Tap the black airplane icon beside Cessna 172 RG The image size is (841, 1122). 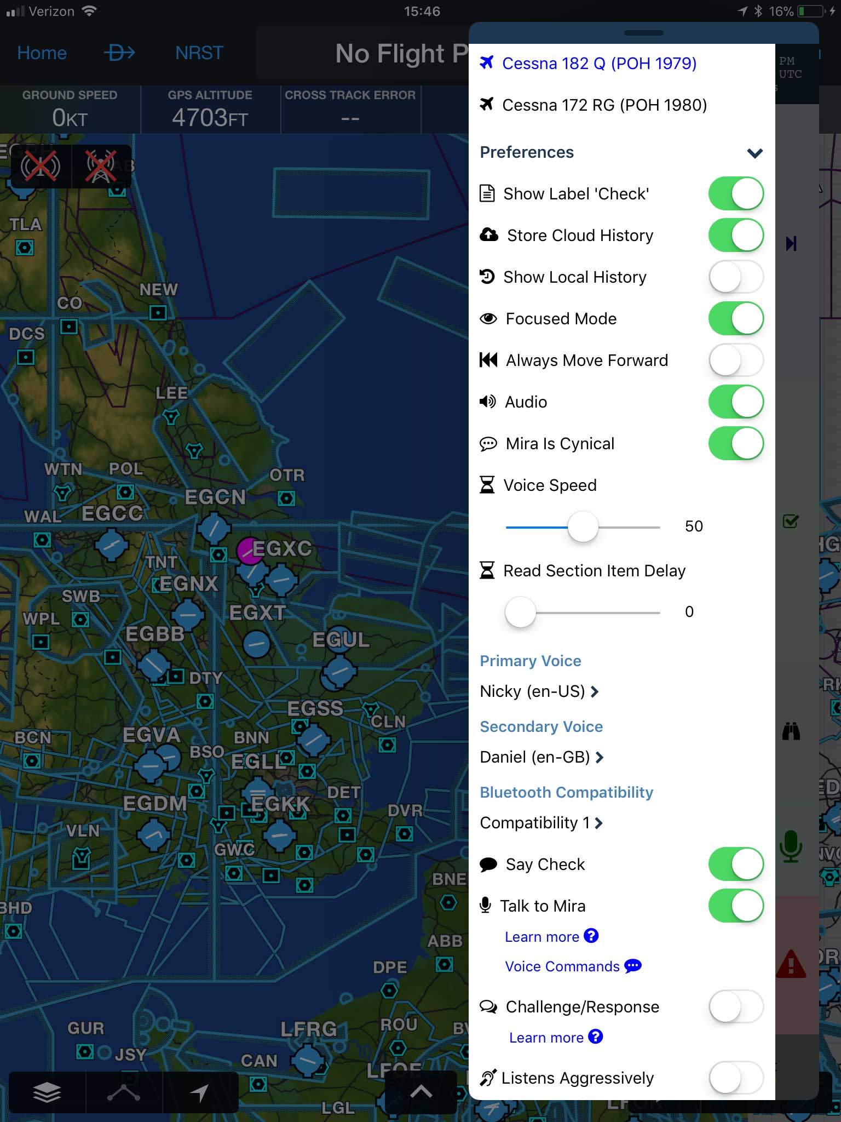pyautogui.click(x=487, y=104)
